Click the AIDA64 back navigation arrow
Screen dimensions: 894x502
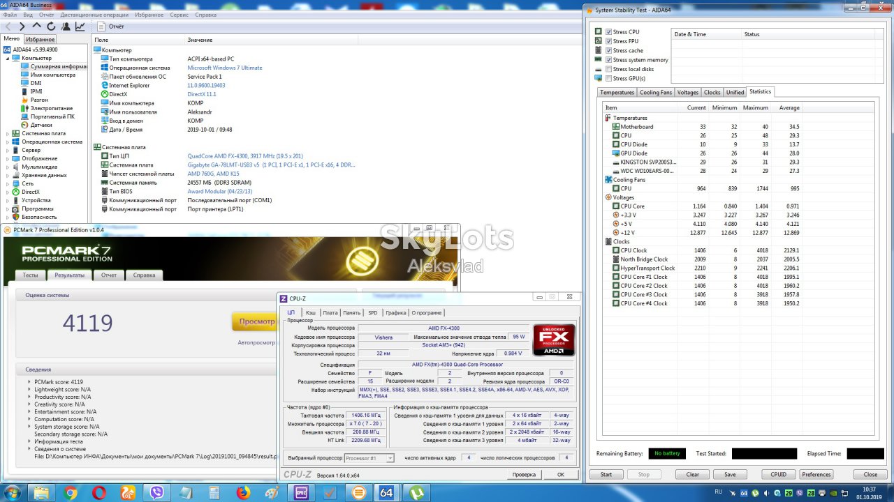pyautogui.click(x=8, y=26)
